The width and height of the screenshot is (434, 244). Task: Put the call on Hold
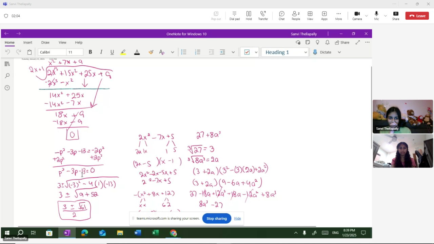249,16
